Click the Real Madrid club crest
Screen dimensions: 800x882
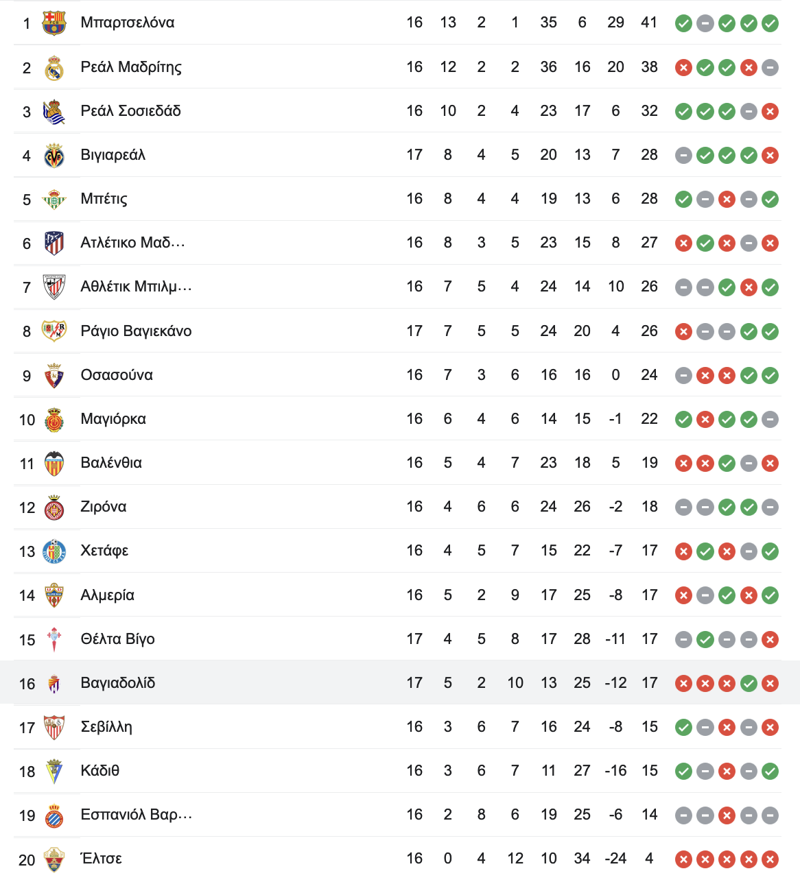pyautogui.click(x=54, y=68)
